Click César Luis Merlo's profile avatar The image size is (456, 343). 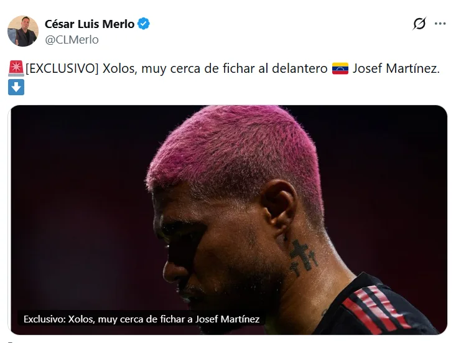tap(22, 31)
